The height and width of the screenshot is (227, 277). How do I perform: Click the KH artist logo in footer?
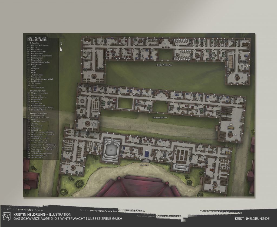click(x=6, y=216)
